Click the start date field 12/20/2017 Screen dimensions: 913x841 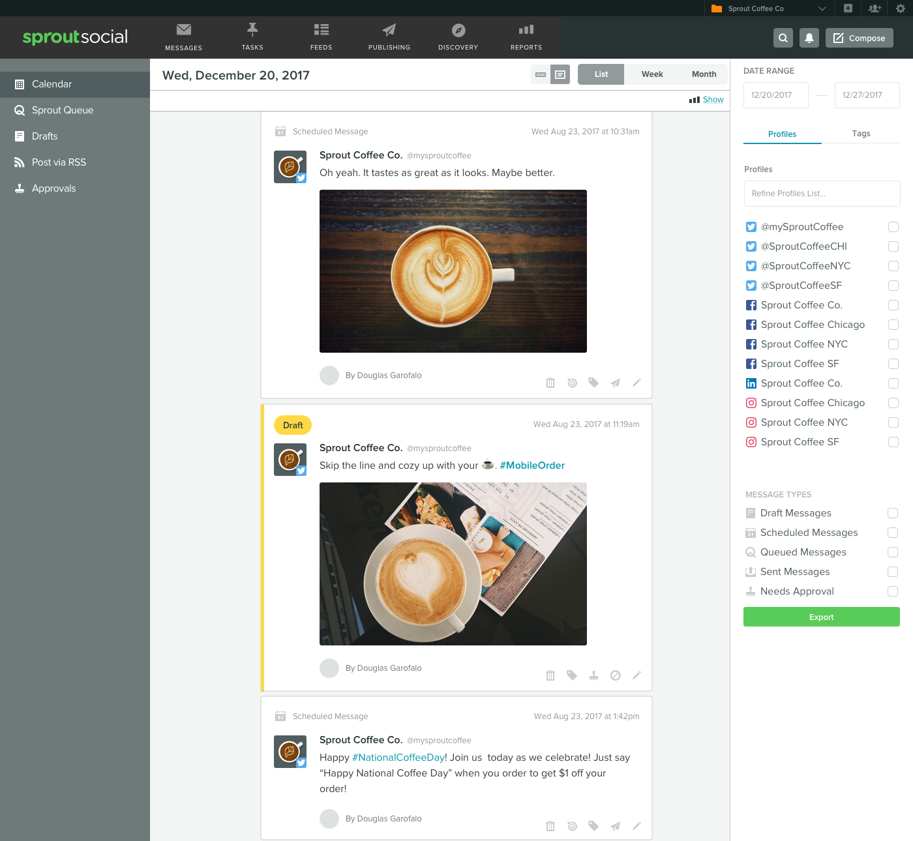[x=776, y=95]
